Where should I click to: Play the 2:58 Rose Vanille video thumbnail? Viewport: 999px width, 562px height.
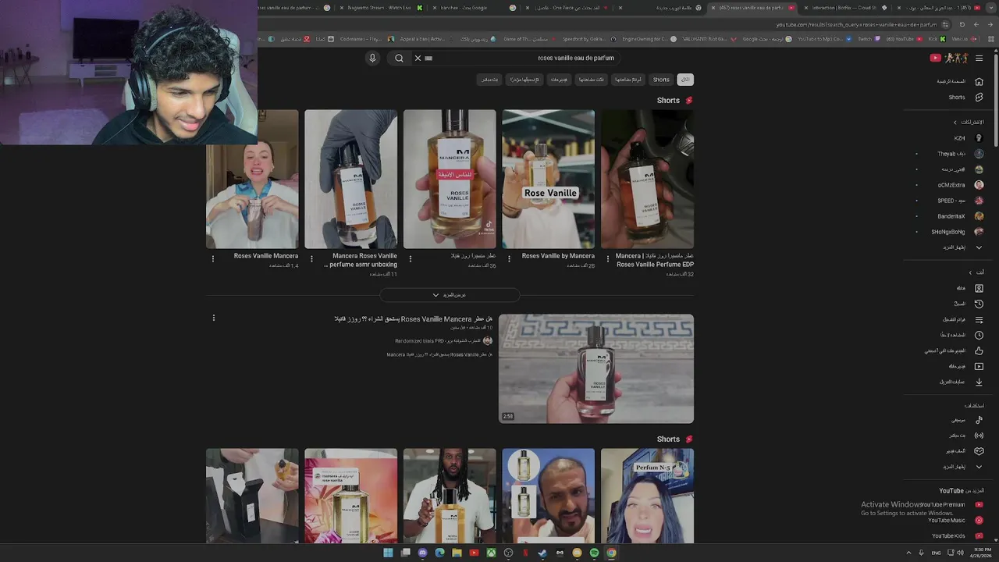(596, 368)
